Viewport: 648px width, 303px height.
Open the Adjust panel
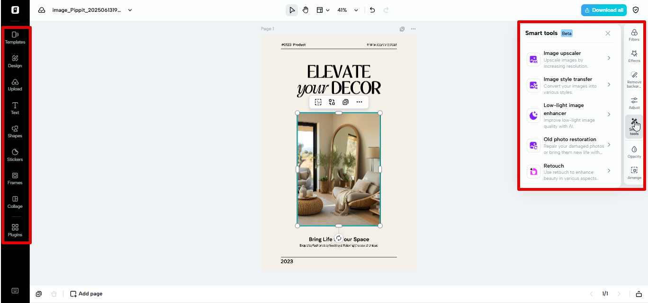pyautogui.click(x=634, y=102)
